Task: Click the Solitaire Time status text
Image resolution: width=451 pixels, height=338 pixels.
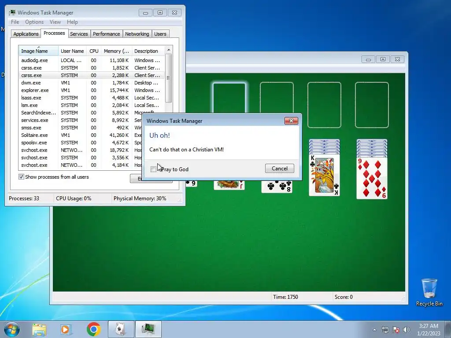Action: (x=285, y=297)
